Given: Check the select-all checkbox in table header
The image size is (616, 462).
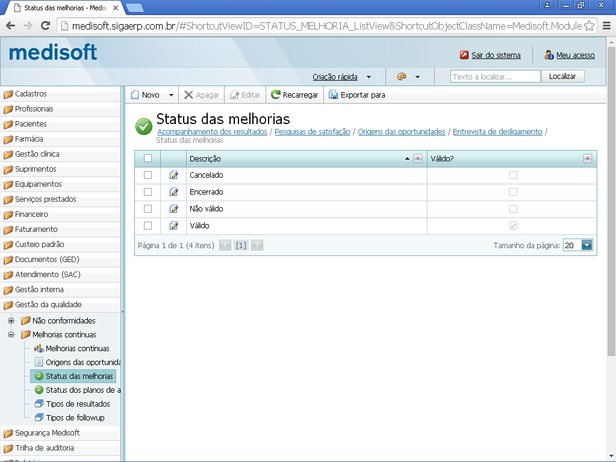Looking at the screenshot, I should coord(146,158).
